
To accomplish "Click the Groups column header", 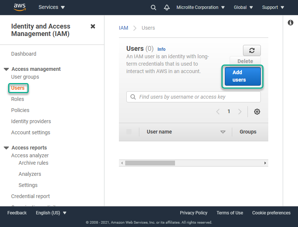I will [248, 132].
